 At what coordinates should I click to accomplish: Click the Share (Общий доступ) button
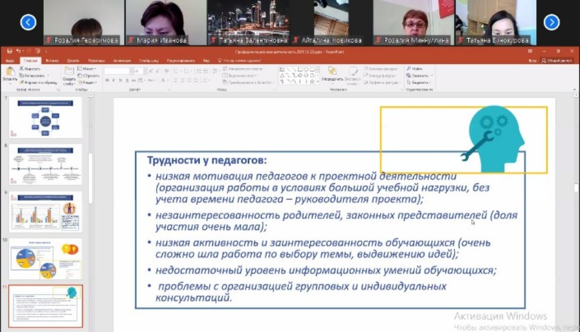click(557, 60)
